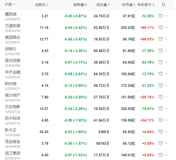This screenshot has width=176, height=160.
Task: Click change value -0.34 (-2.28%)
Action: click(x=75, y=108)
